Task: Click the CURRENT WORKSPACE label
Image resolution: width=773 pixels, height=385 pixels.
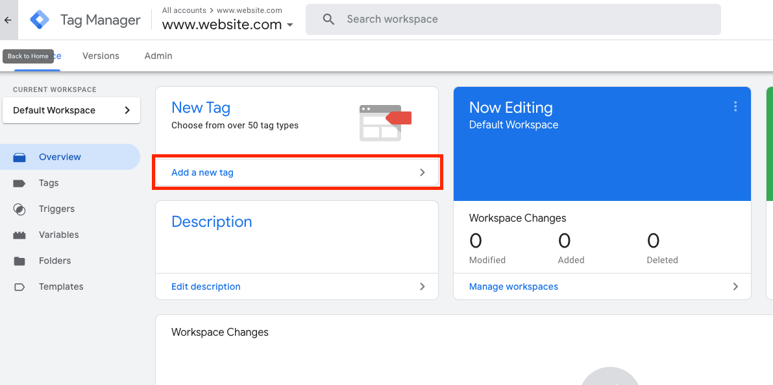Action: [55, 89]
